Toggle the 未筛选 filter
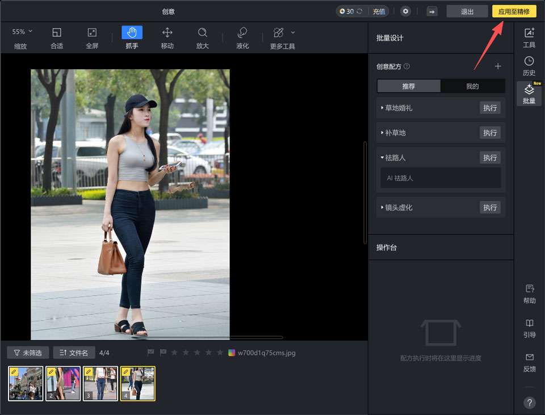This screenshot has height=415, width=545. [27, 352]
